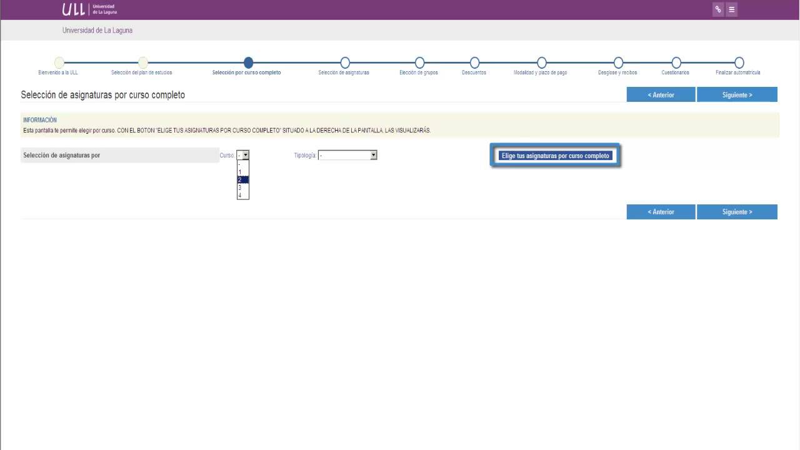Select the Selección del plan de estudios step circle
Screen dimensions: 800x450
click(x=142, y=62)
